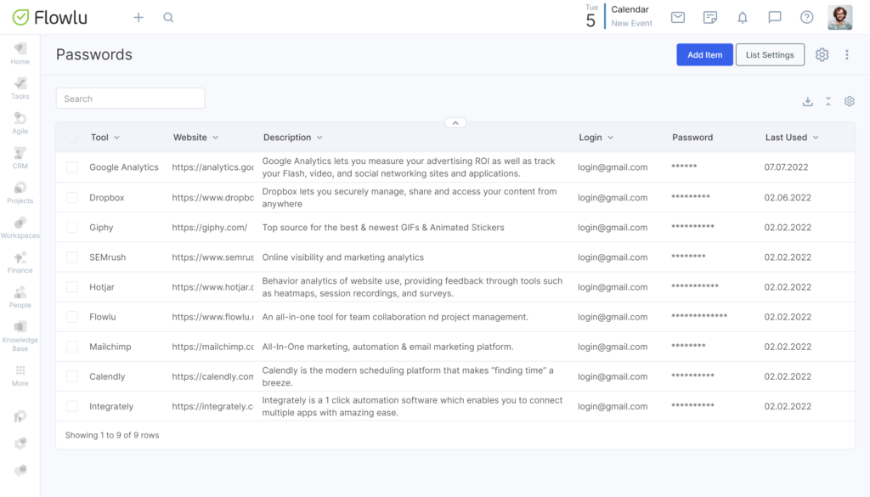Click the Flowlu row password asterisks

click(x=699, y=316)
